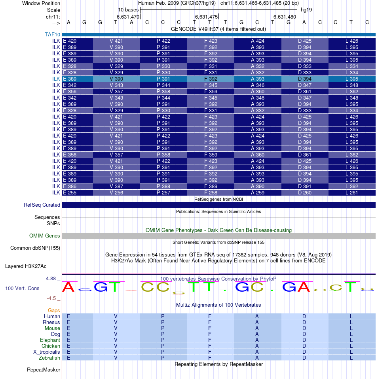Click the Zebrafish species label
This screenshot has width=376, height=379.
49,358
